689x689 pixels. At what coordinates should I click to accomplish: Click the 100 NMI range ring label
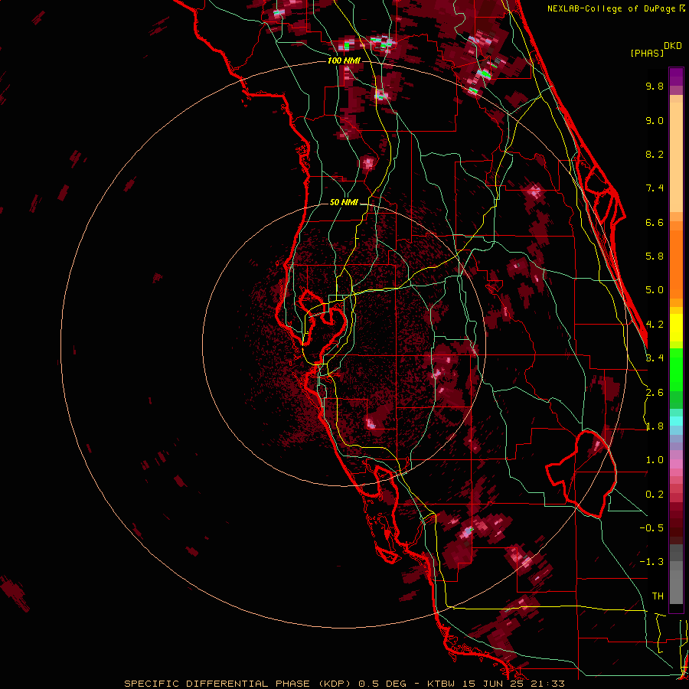(344, 60)
